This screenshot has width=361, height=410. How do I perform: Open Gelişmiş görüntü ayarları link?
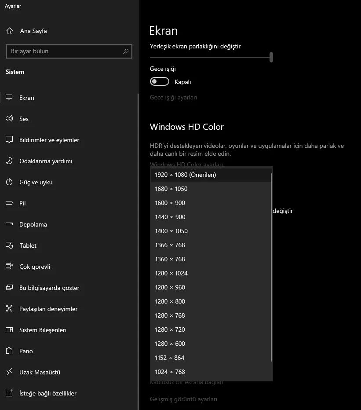click(183, 399)
